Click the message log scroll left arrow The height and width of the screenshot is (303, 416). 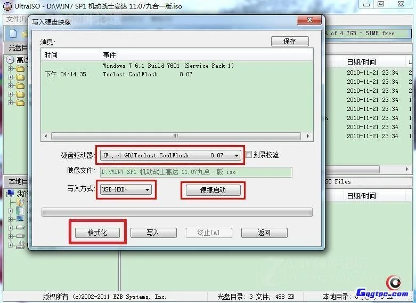pyautogui.click(x=46, y=136)
